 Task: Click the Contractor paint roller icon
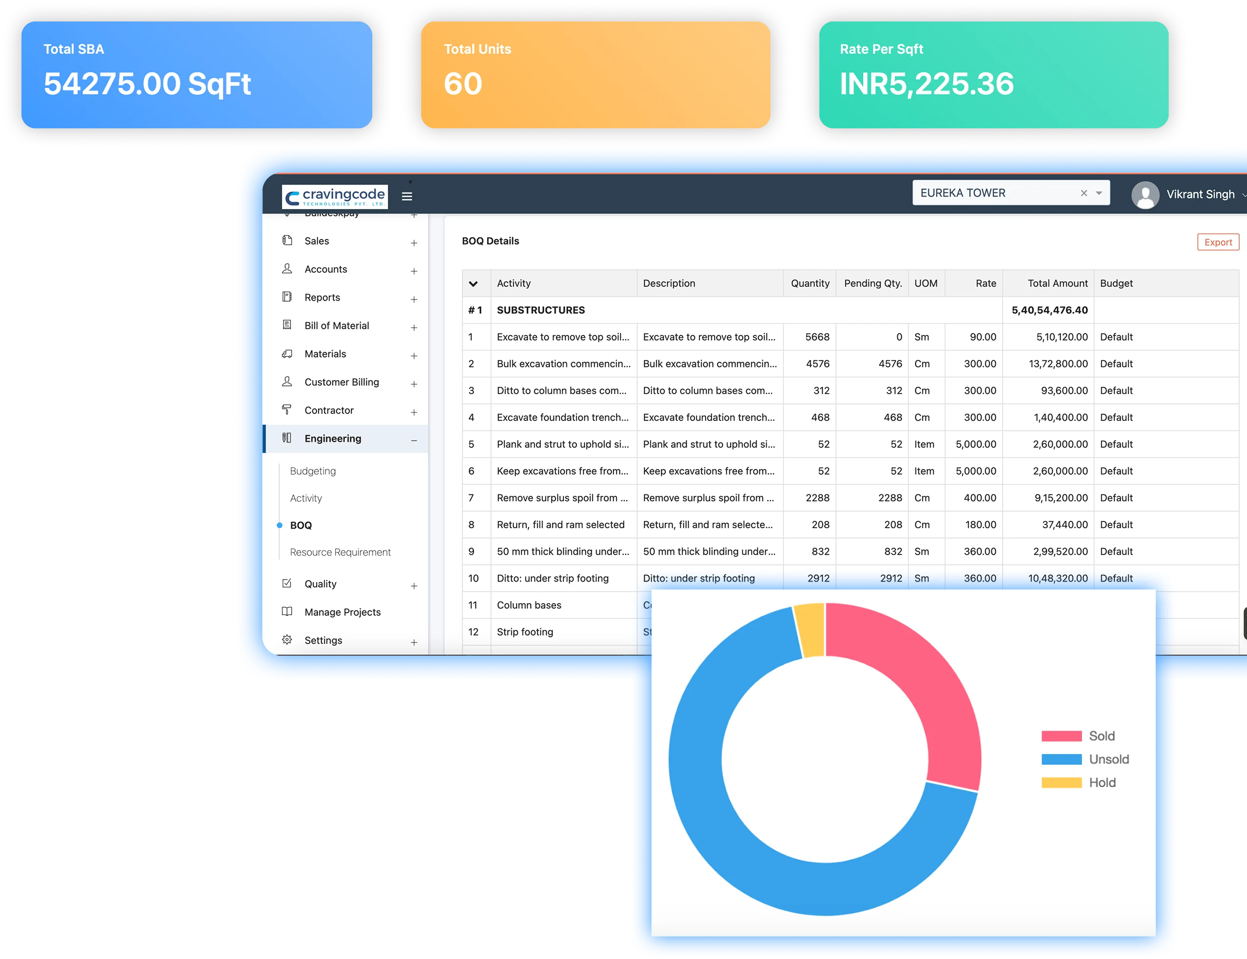click(287, 410)
